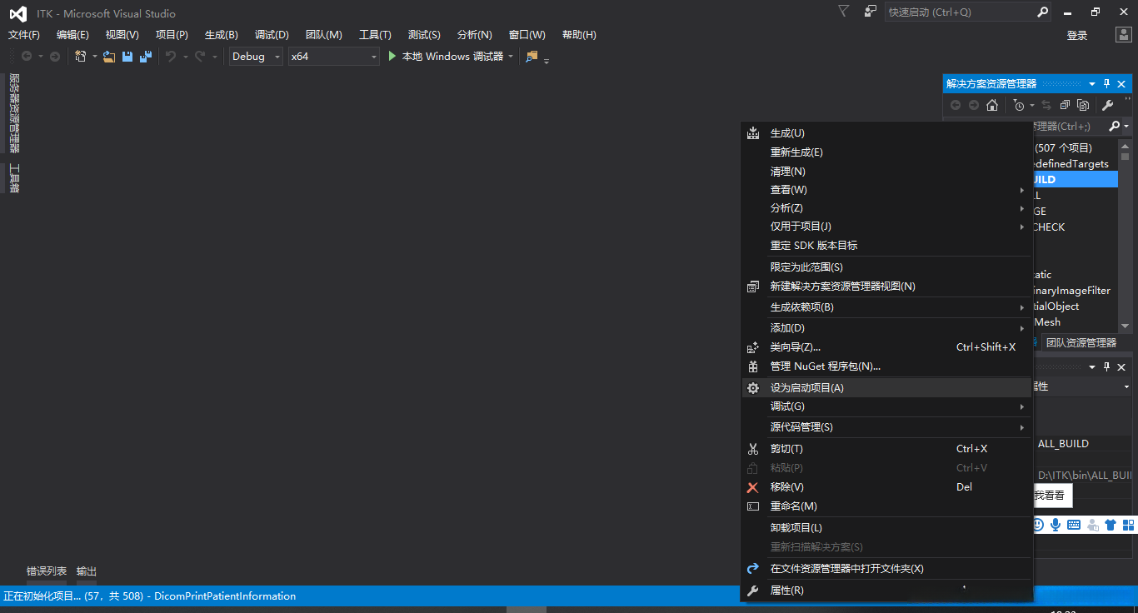Click the 登录 sign-in link
1138x613 pixels.
[x=1077, y=35]
